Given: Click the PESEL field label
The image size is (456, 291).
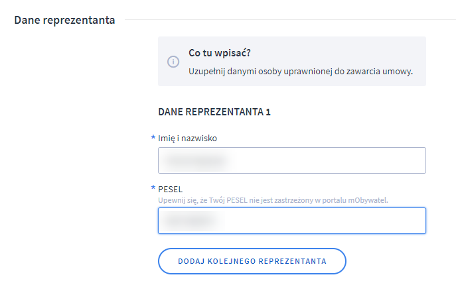Looking at the screenshot, I should 171,189.
